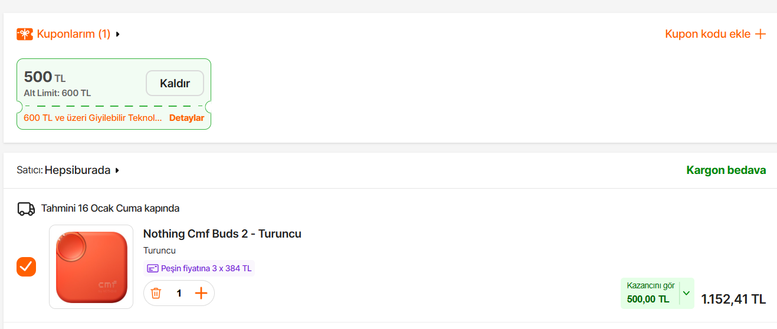Expand the Kazancını gör chevron dropdown
777x329 pixels.
click(x=686, y=293)
